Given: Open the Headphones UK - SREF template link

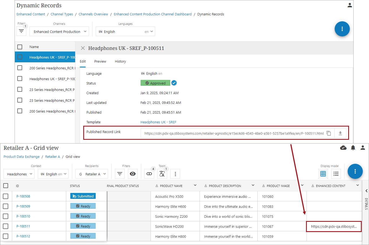Looking at the screenshot, I should click(x=158, y=122).
